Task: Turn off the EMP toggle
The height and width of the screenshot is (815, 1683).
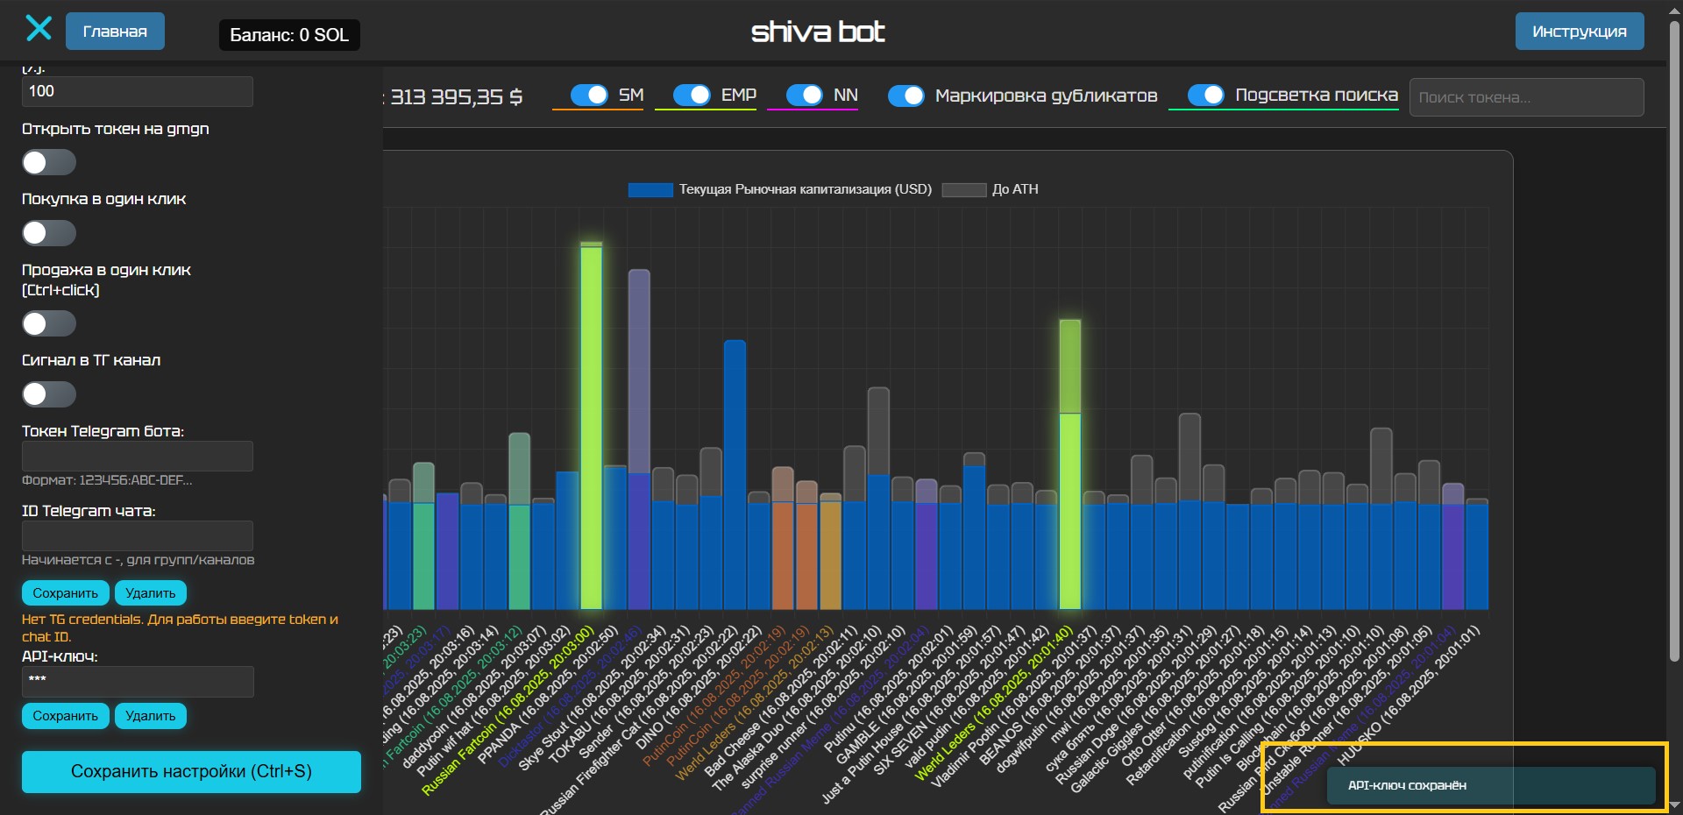Action: pos(692,95)
